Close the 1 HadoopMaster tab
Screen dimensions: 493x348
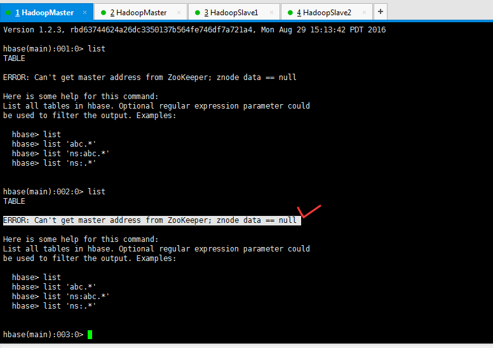[x=84, y=13]
